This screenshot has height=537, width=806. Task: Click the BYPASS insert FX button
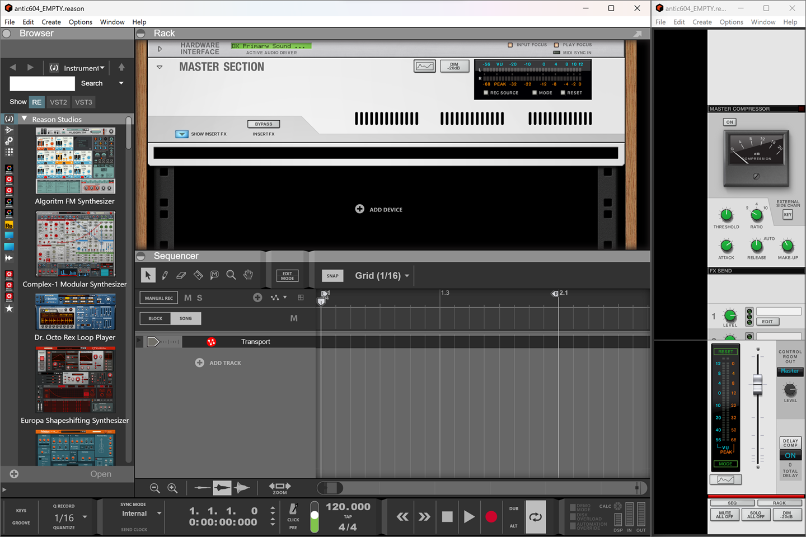pos(264,124)
